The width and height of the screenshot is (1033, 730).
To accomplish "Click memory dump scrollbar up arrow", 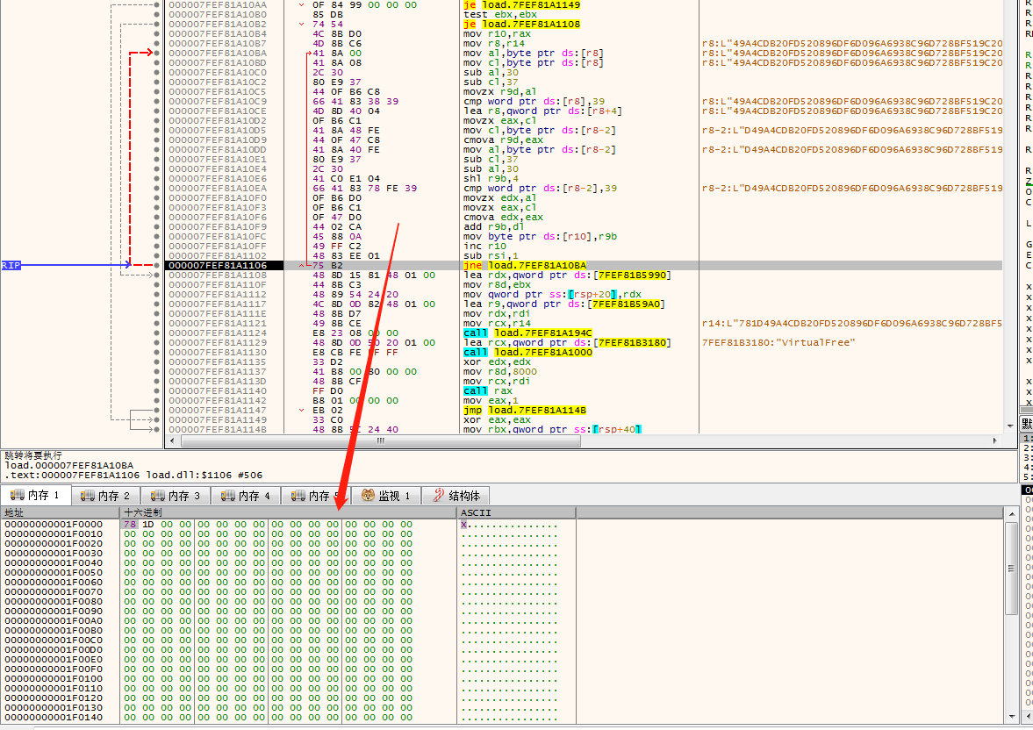I will [x=1012, y=513].
